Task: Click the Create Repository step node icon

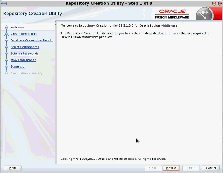Action: [x=6, y=34]
